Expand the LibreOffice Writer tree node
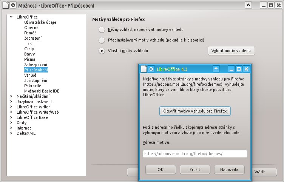 [x=11, y=106]
